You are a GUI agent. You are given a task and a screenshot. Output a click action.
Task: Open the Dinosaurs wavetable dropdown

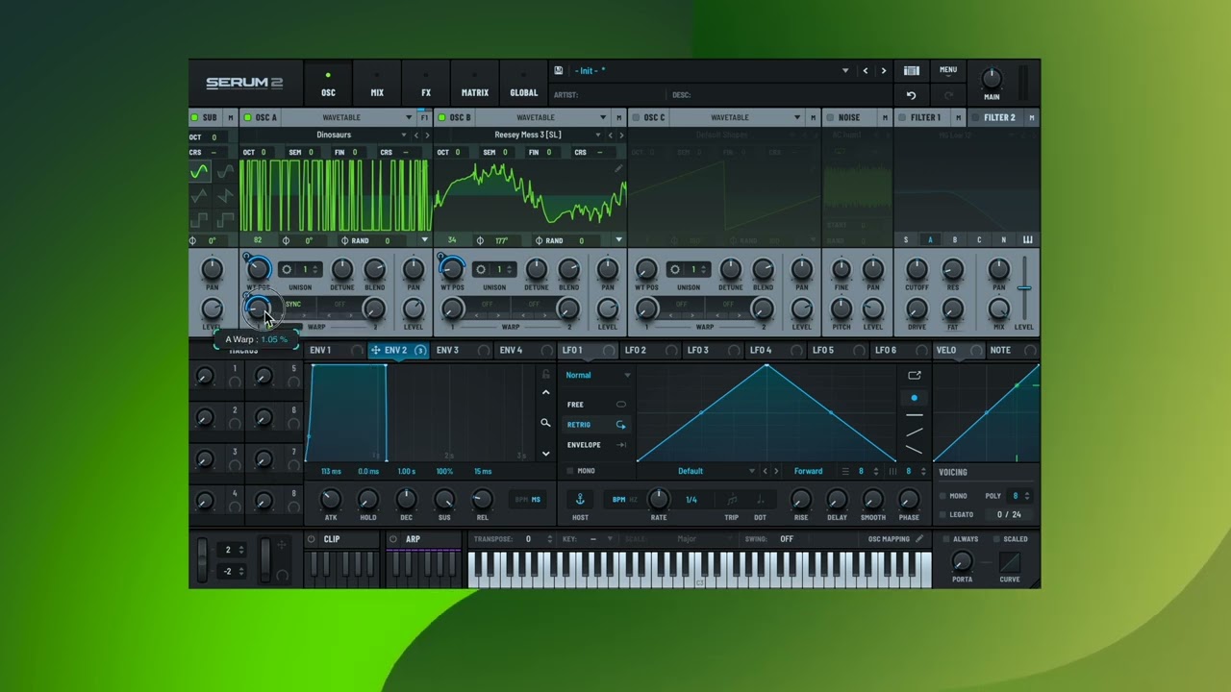point(334,136)
